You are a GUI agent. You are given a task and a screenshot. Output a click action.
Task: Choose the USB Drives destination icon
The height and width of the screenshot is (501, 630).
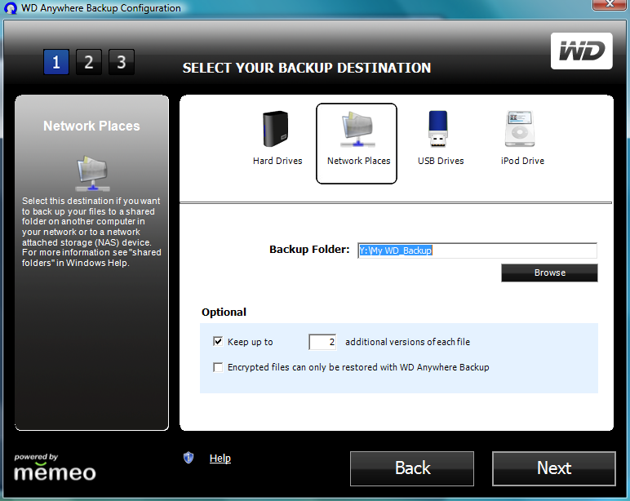(438, 130)
